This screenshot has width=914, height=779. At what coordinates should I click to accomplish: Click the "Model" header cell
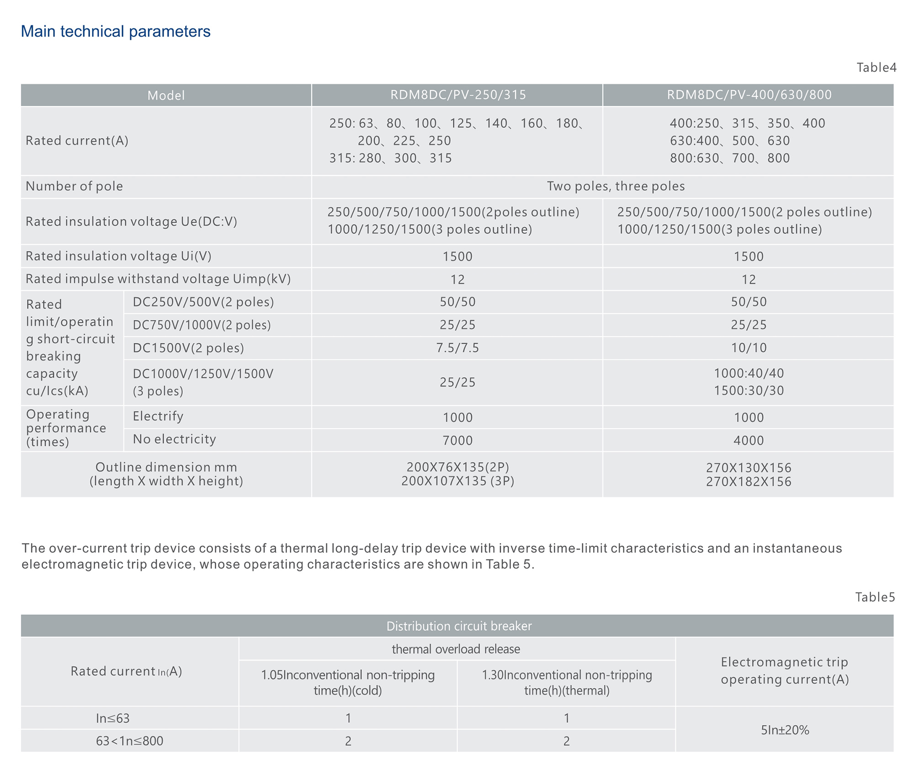click(x=166, y=96)
